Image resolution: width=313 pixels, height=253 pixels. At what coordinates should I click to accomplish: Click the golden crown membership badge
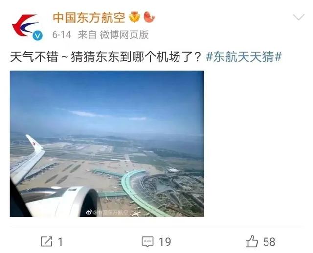click(134, 17)
